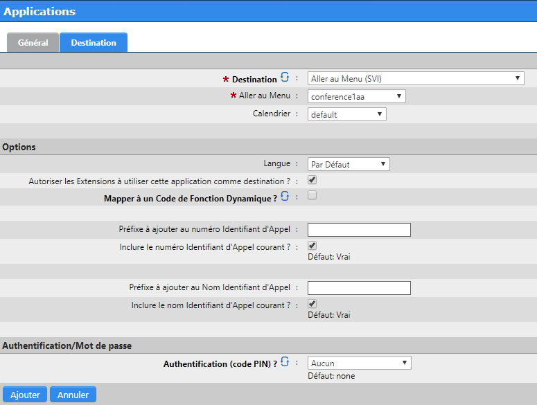
Task: Click the refresh icon next to Authentification (code PIN)
Action: 285,361
